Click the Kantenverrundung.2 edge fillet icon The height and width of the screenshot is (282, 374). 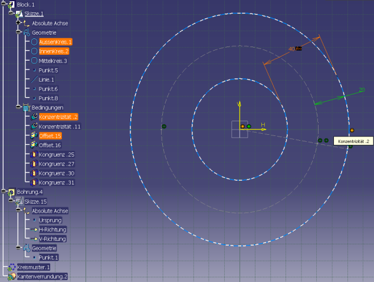coord(11,276)
